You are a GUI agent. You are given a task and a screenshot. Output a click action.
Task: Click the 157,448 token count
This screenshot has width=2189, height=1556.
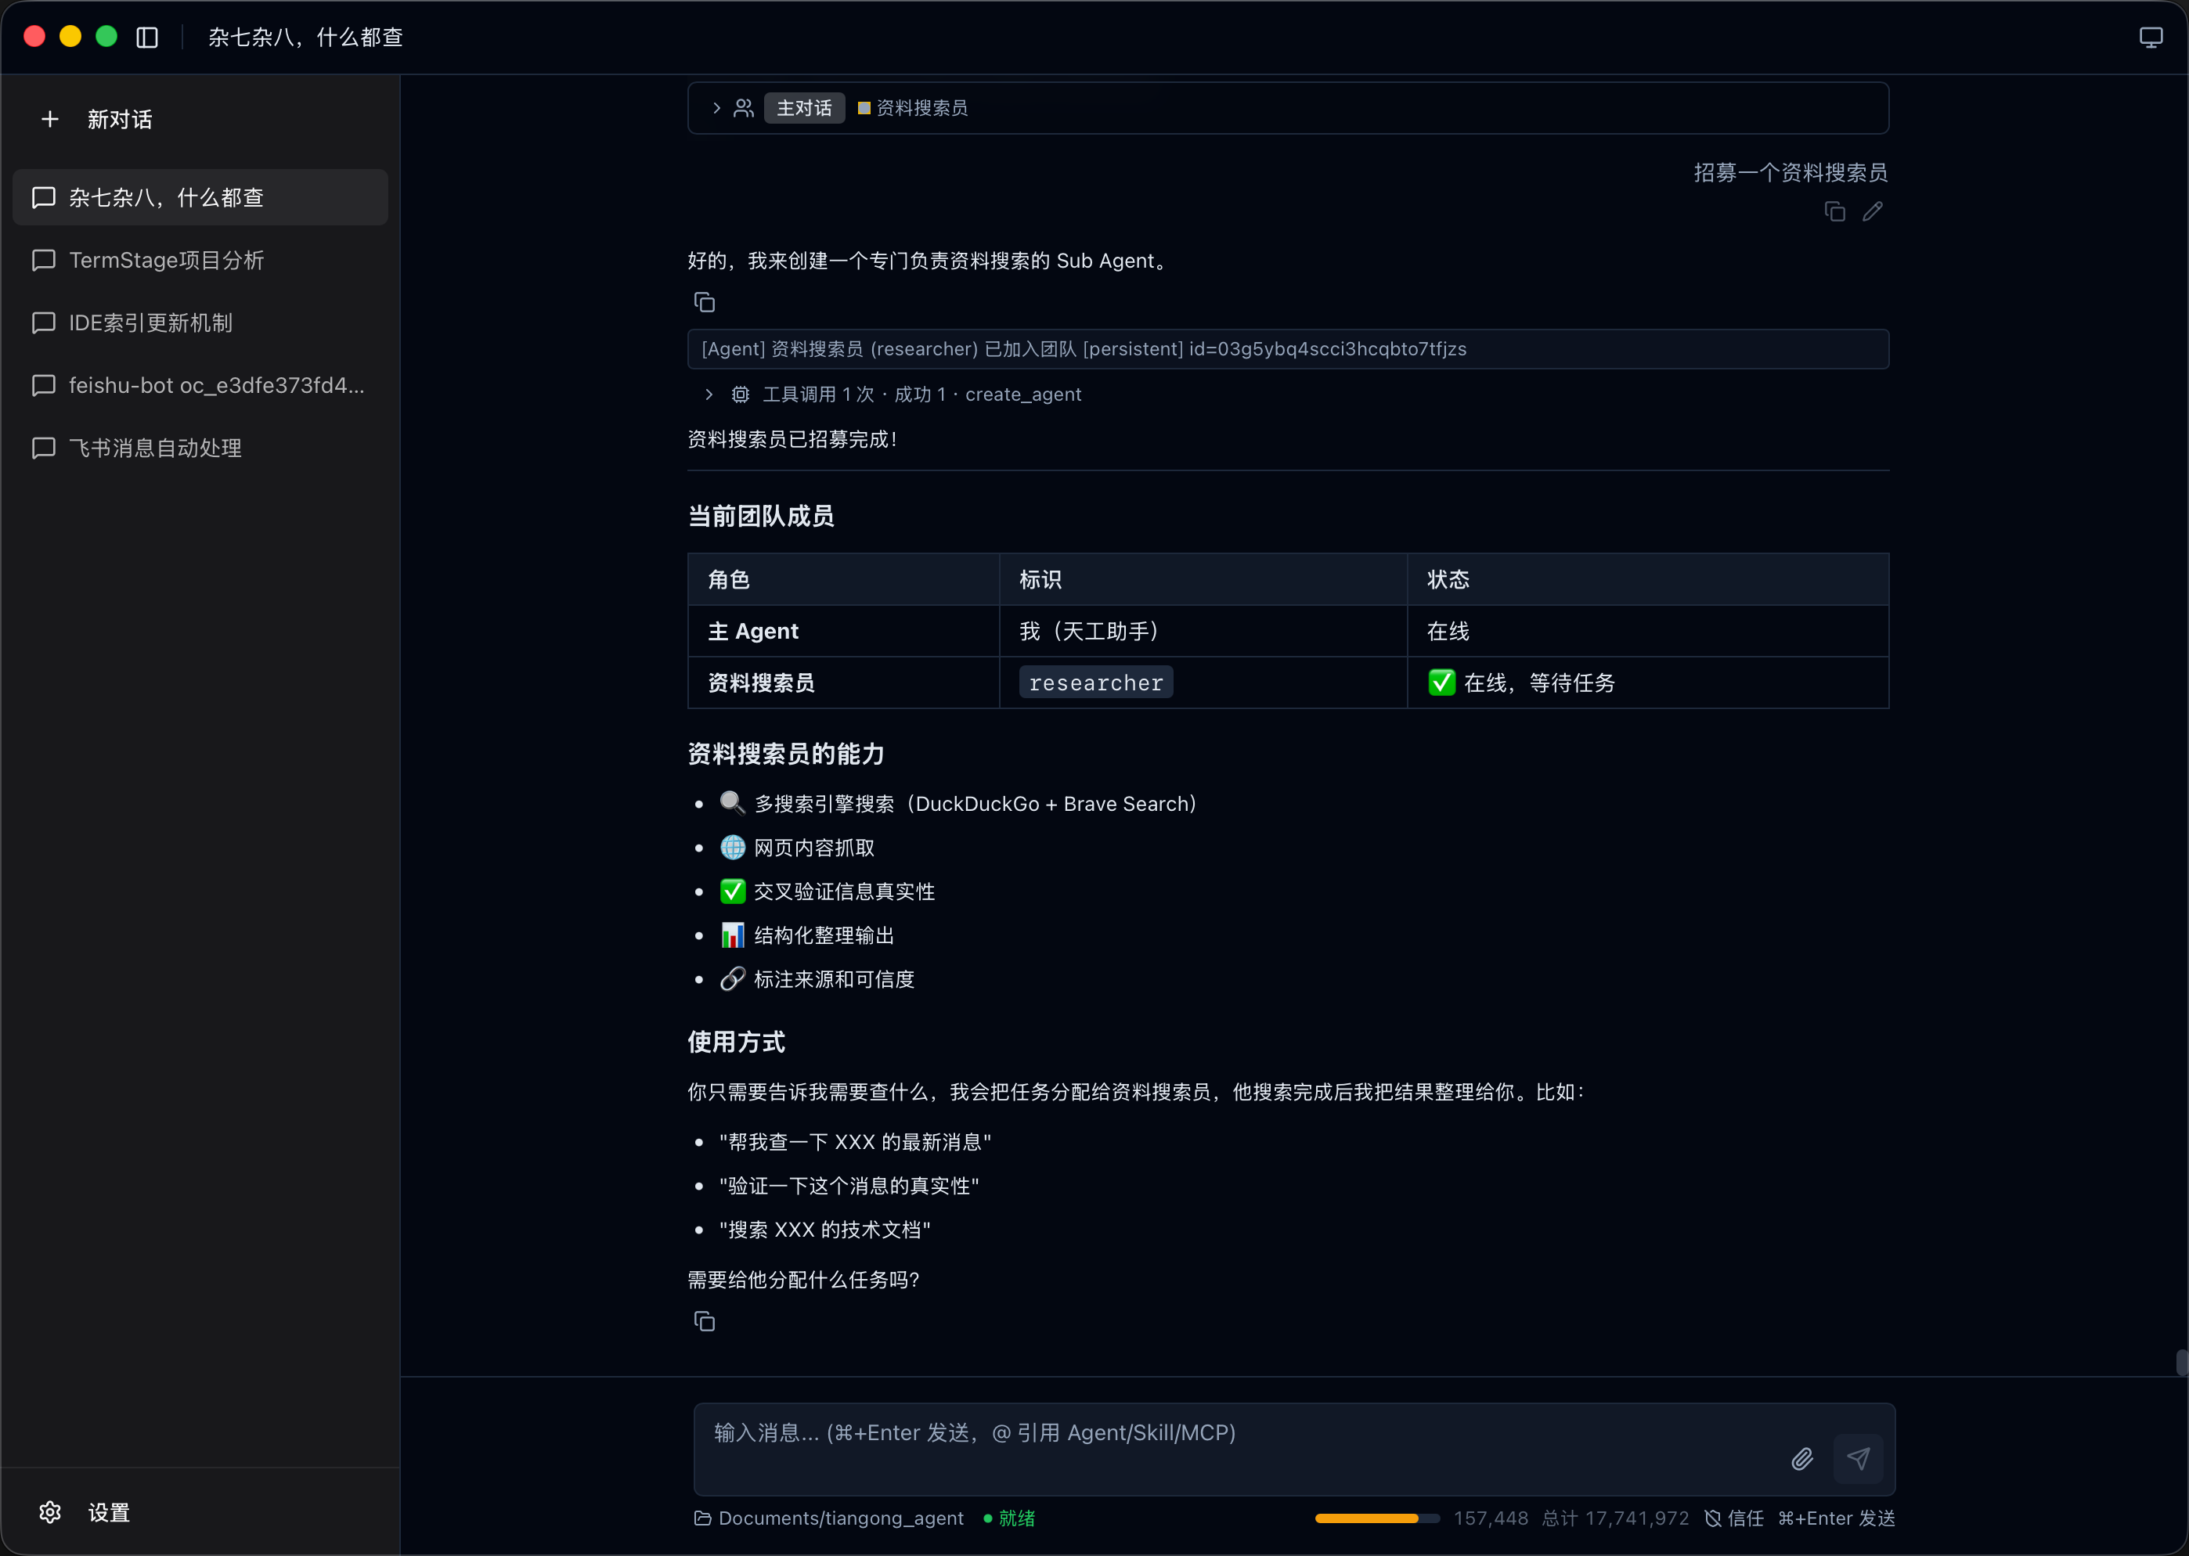1491,1518
